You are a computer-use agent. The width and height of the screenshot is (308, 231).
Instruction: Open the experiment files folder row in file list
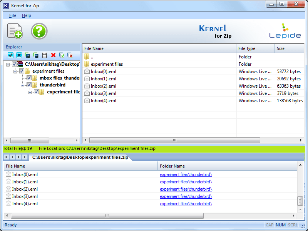(x=193, y=64)
